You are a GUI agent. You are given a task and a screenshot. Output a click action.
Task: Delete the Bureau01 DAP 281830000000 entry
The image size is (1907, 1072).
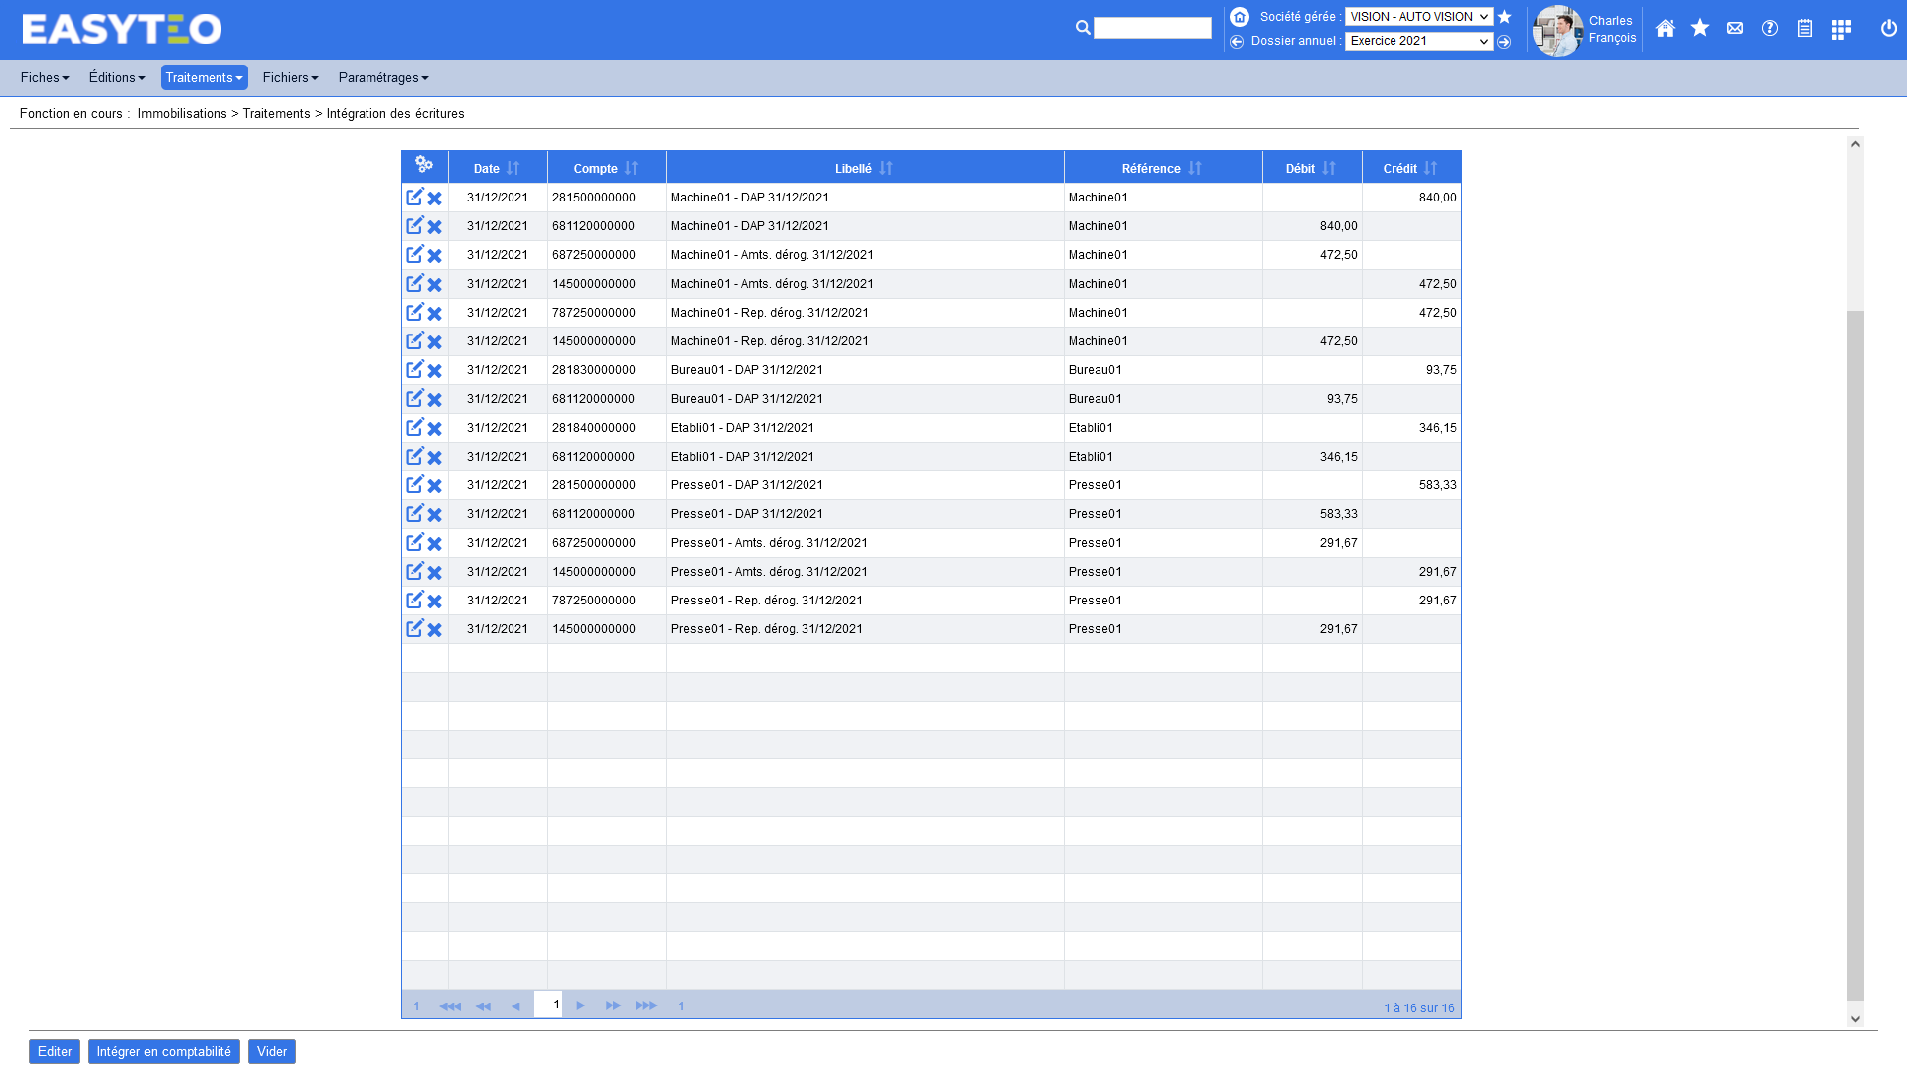click(x=434, y=371)
